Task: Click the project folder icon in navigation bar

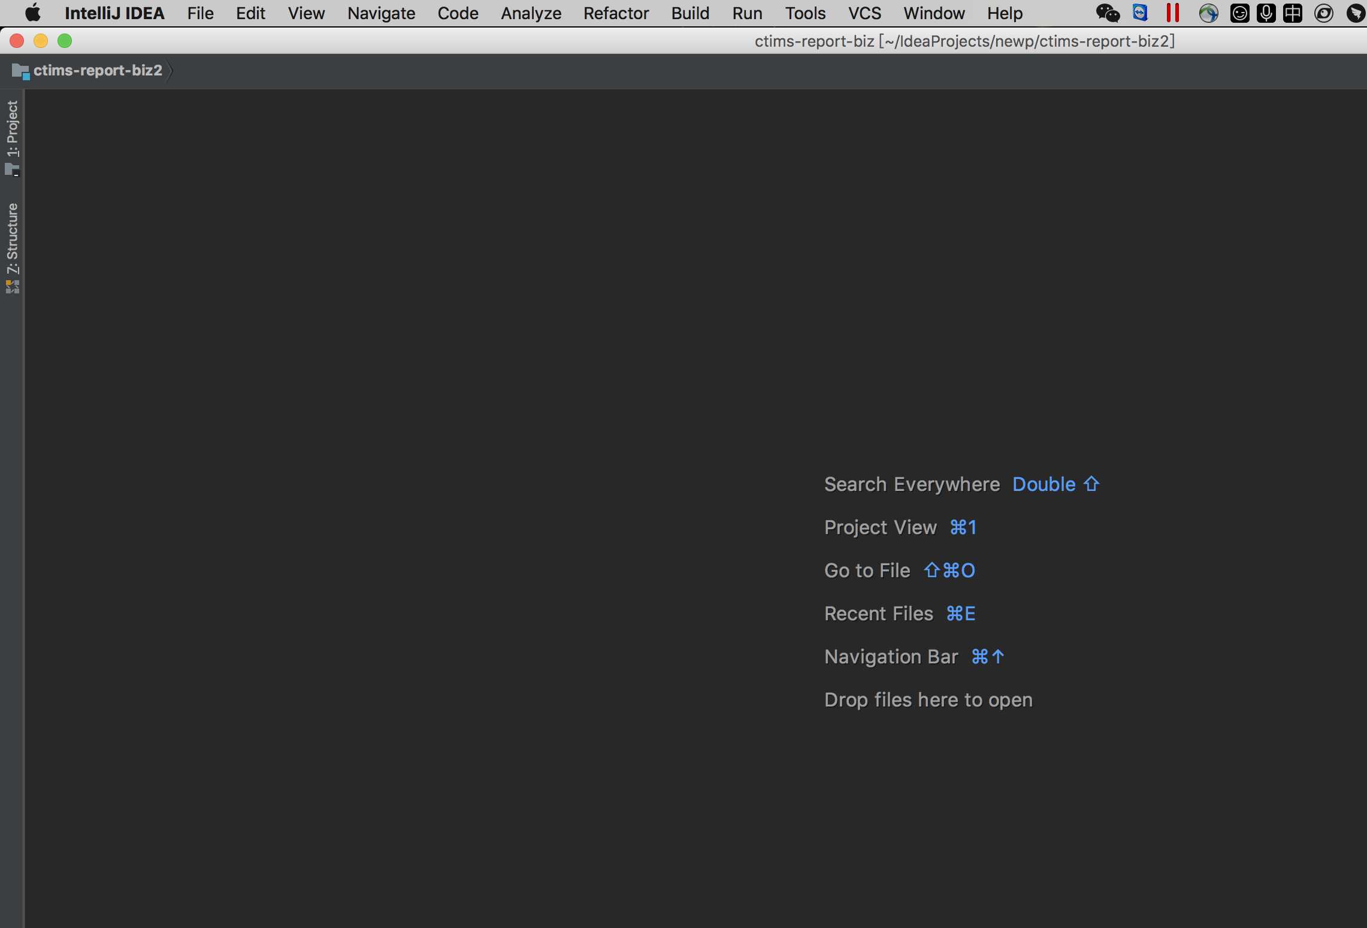Action: pos(20,71)
